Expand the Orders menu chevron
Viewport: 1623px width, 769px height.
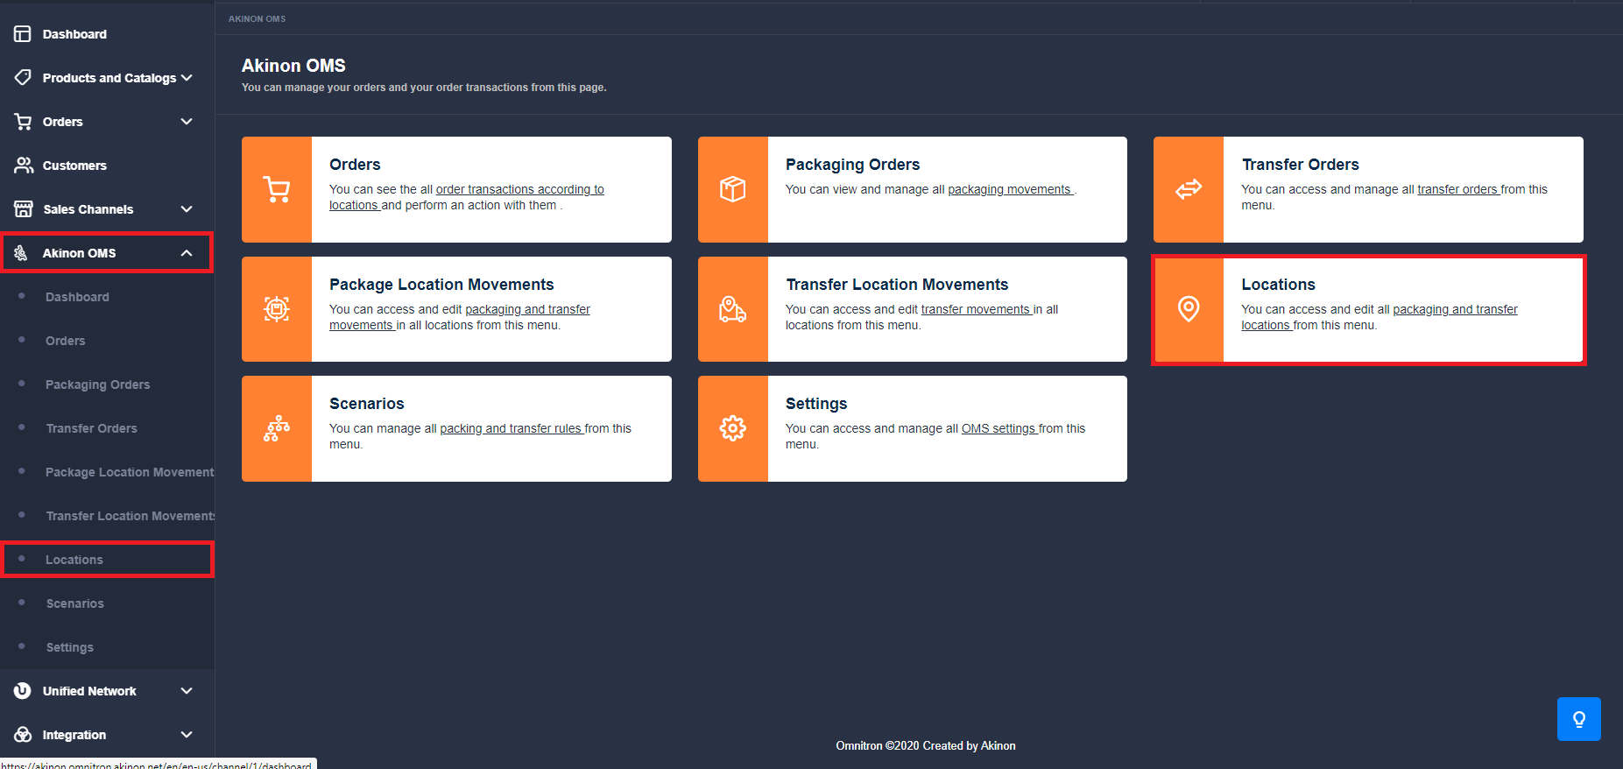click(x=187, y=122)
